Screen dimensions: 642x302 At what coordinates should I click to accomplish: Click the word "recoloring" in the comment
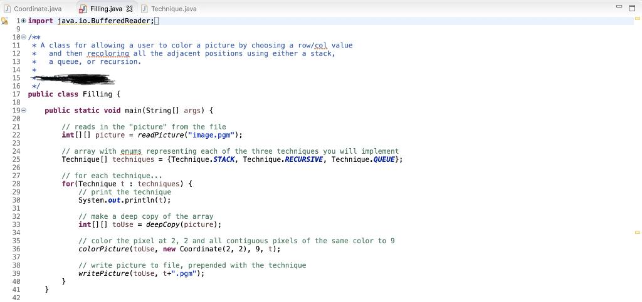pos(108,54)
